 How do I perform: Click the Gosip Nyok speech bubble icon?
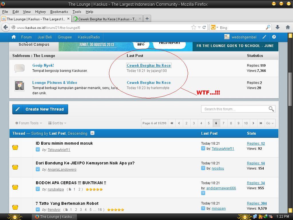point(19,68)
